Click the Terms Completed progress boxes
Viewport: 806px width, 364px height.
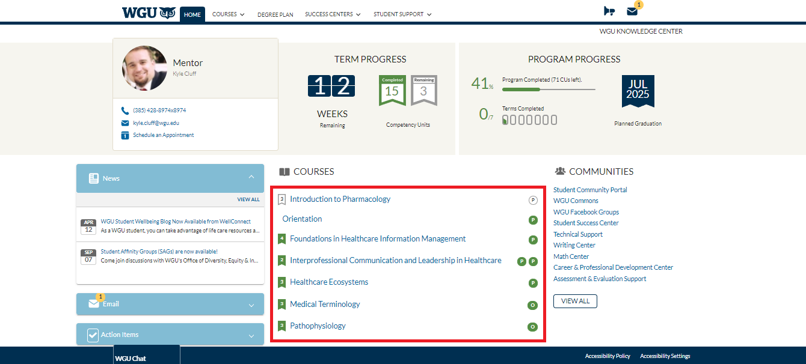pos(529,120)
